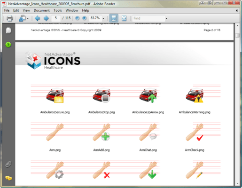Click the ArmCheck.png label
The image size is (242, 188).
(195, 150)
